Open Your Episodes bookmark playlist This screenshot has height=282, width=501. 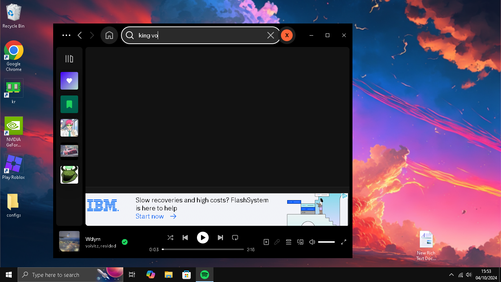pyautogui.click(x=69, y=104)
